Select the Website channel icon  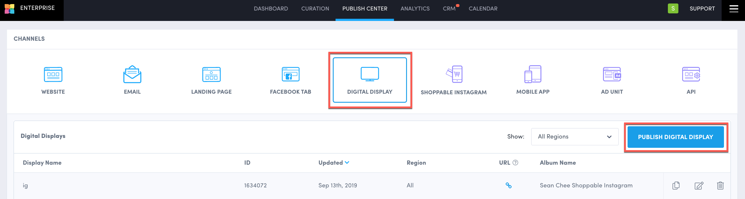pyautogui.click(x=53, y=74)
